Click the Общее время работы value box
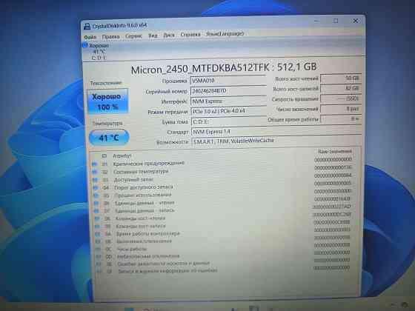Screen dimensions: 415x311 (x=341, y=119)
